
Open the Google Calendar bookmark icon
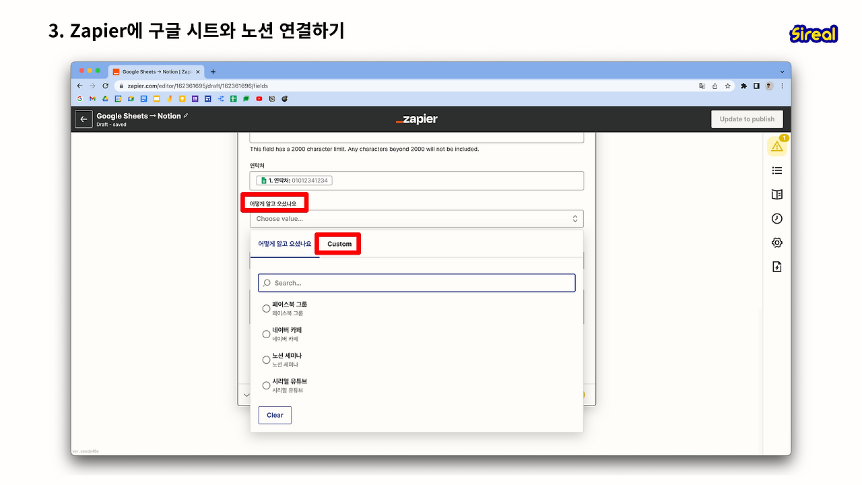(118, 99)
